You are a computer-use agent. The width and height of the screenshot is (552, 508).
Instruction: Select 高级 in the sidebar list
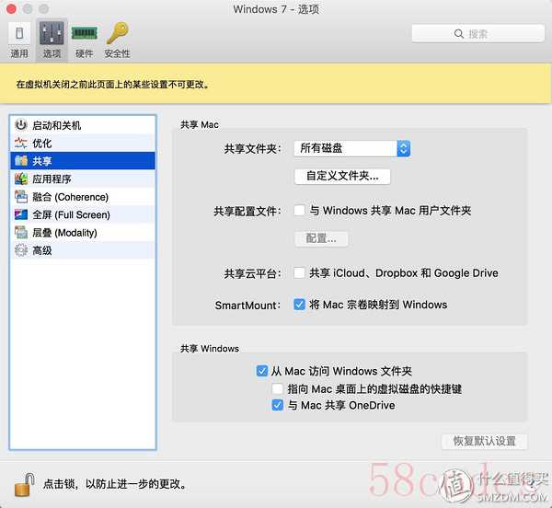83,250
